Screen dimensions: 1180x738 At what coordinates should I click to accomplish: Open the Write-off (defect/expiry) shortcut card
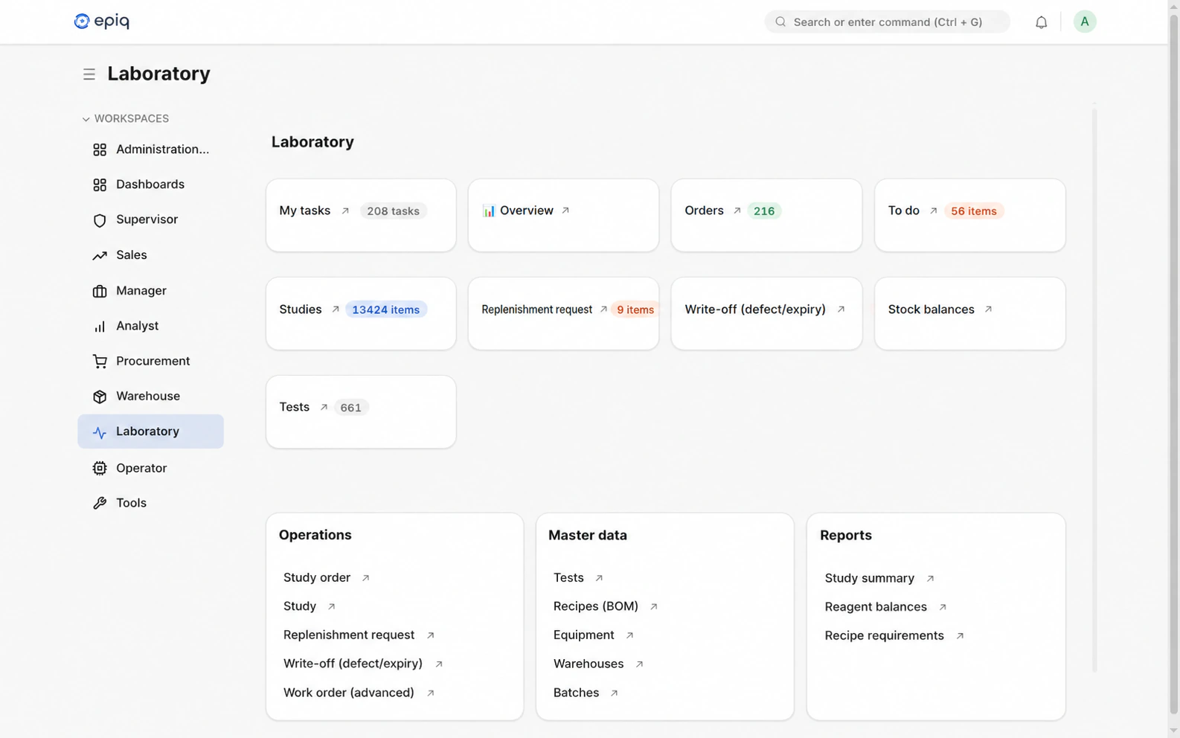point(766,313)
